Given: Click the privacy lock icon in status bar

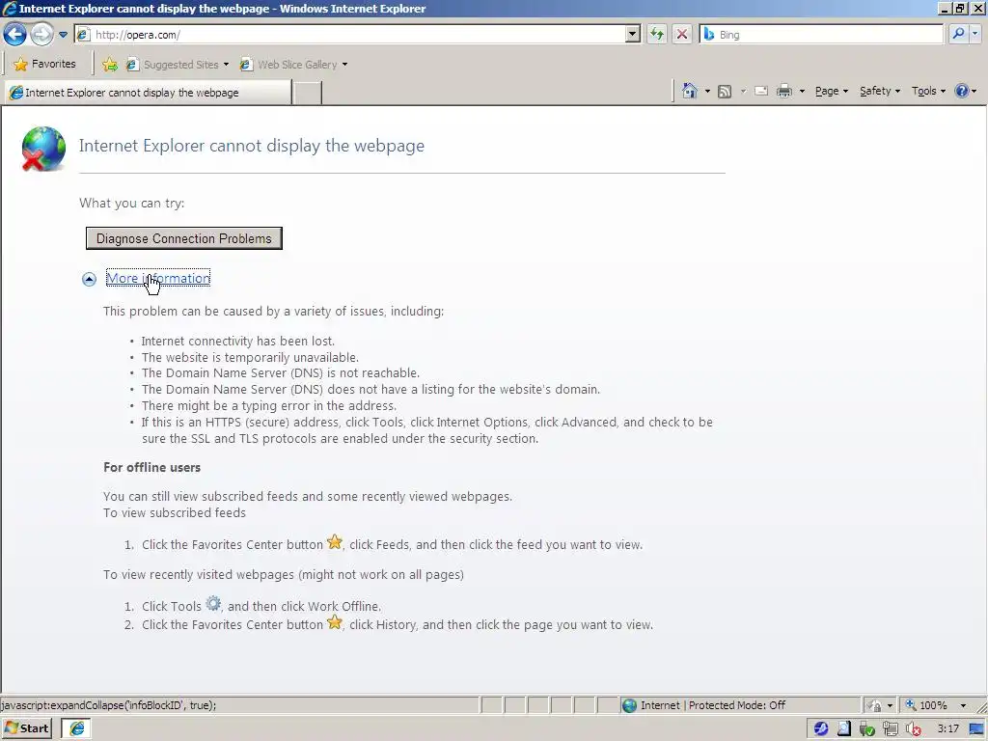Looking at the screenshot, I should [x=874, y=705].
